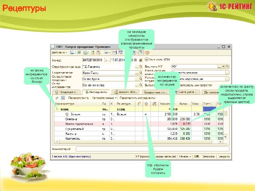Screen dimensions: 255x191
Task: Click the Дт/Кт postings toolbar icon
Action: click(x=141, y=52)
